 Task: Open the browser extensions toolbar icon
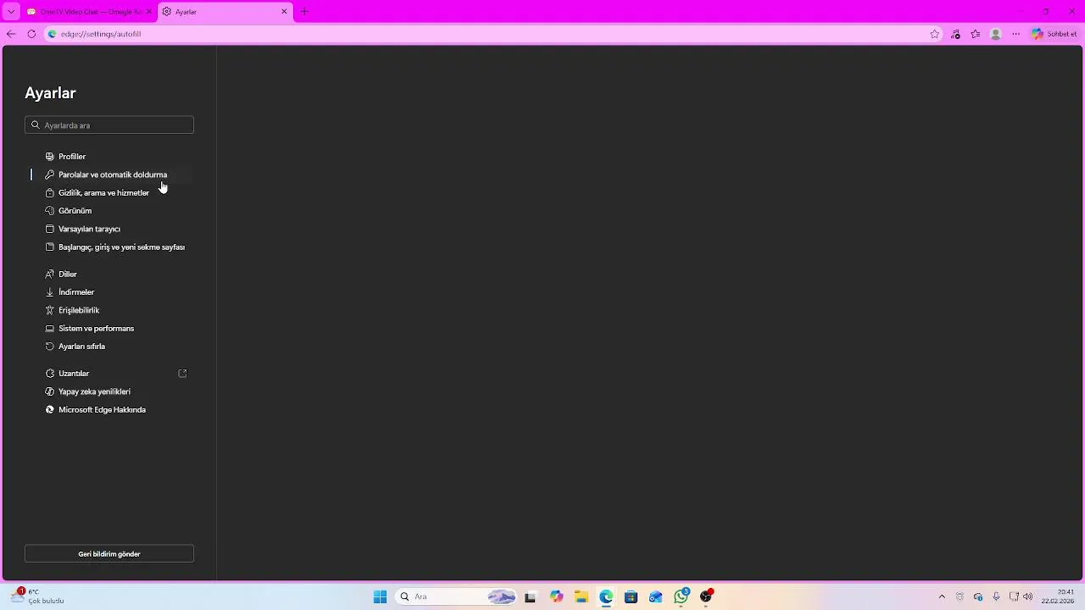coord(955,34)
